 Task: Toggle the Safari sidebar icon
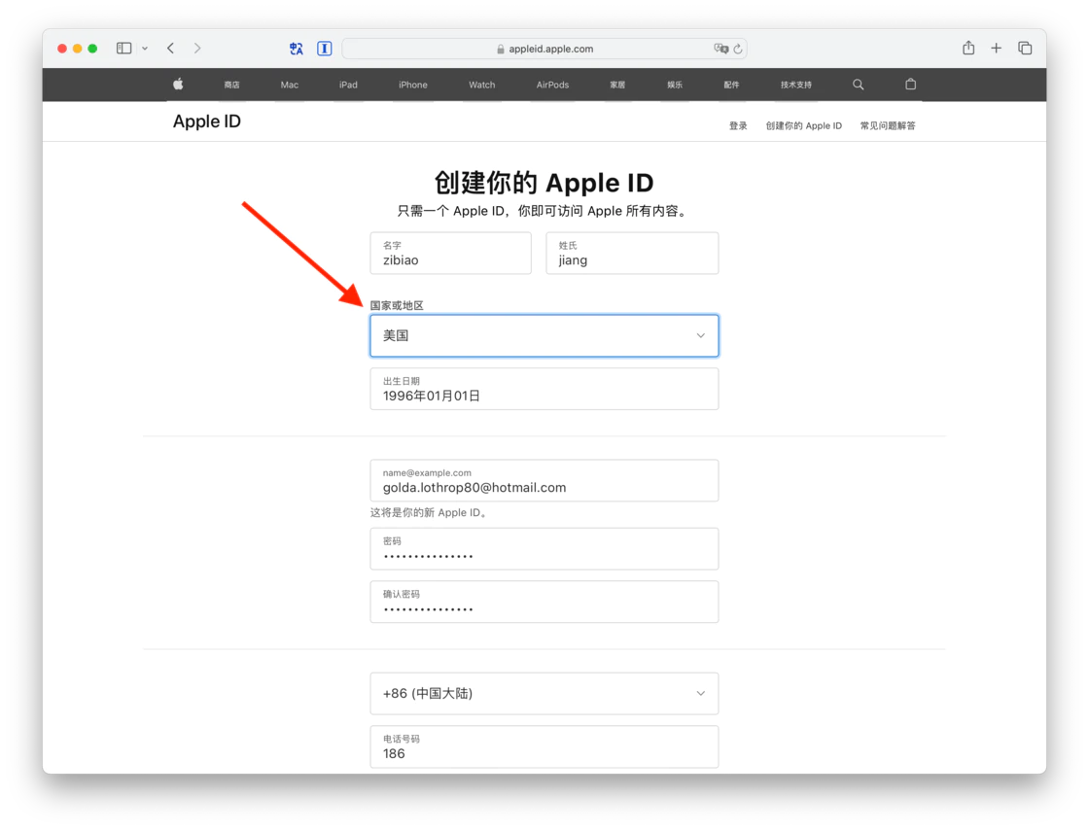[x=123, y=48]
